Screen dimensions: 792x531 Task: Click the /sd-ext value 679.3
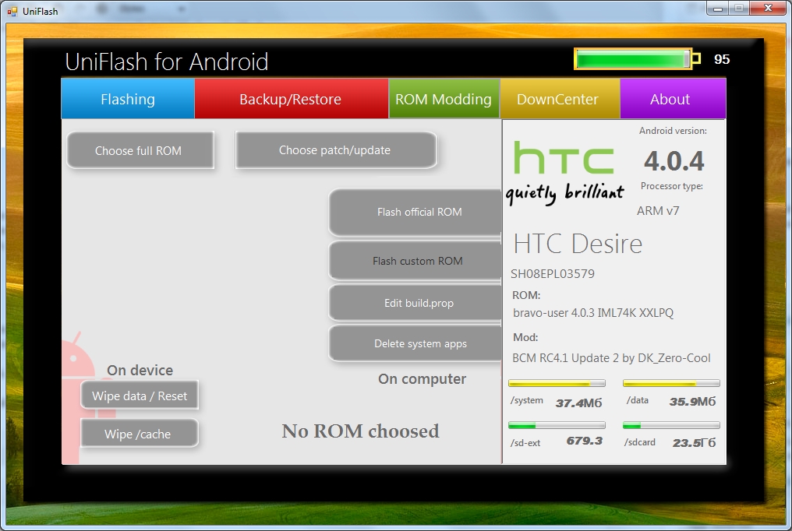point(585,441)
